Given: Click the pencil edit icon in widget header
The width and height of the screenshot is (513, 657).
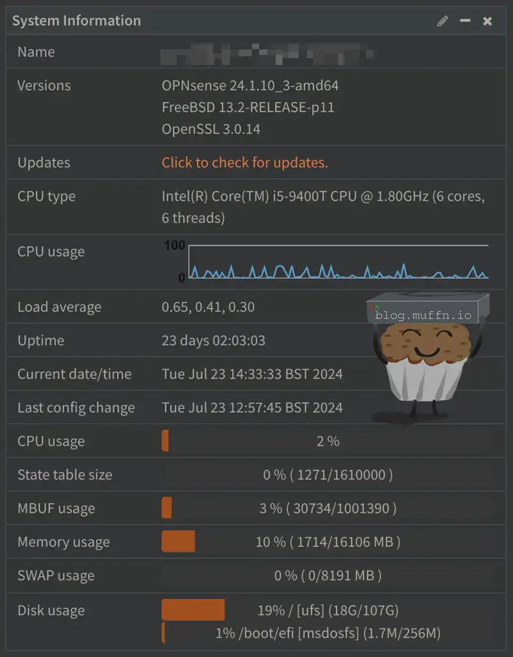Looking at the screenshot, I should pyautogui.click(x=442, y=21).
